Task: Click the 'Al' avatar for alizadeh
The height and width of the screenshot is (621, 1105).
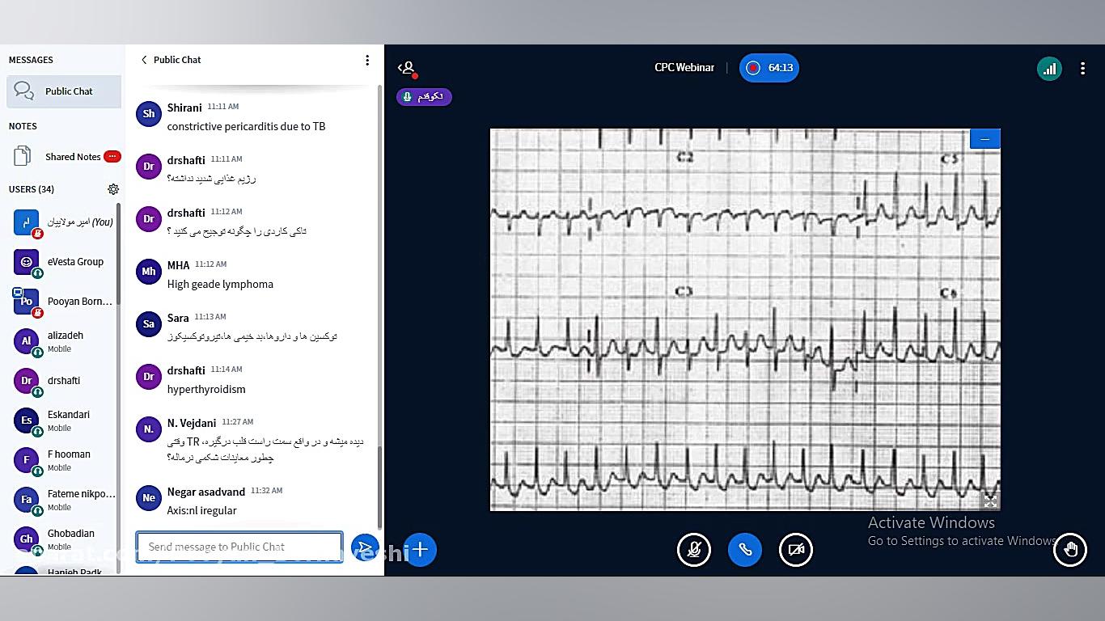Action: [27, 341]
